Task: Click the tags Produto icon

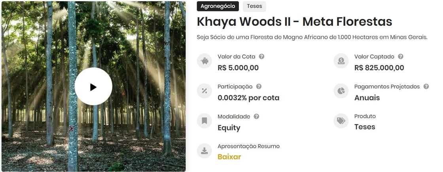Action: [x=341, y=121]
